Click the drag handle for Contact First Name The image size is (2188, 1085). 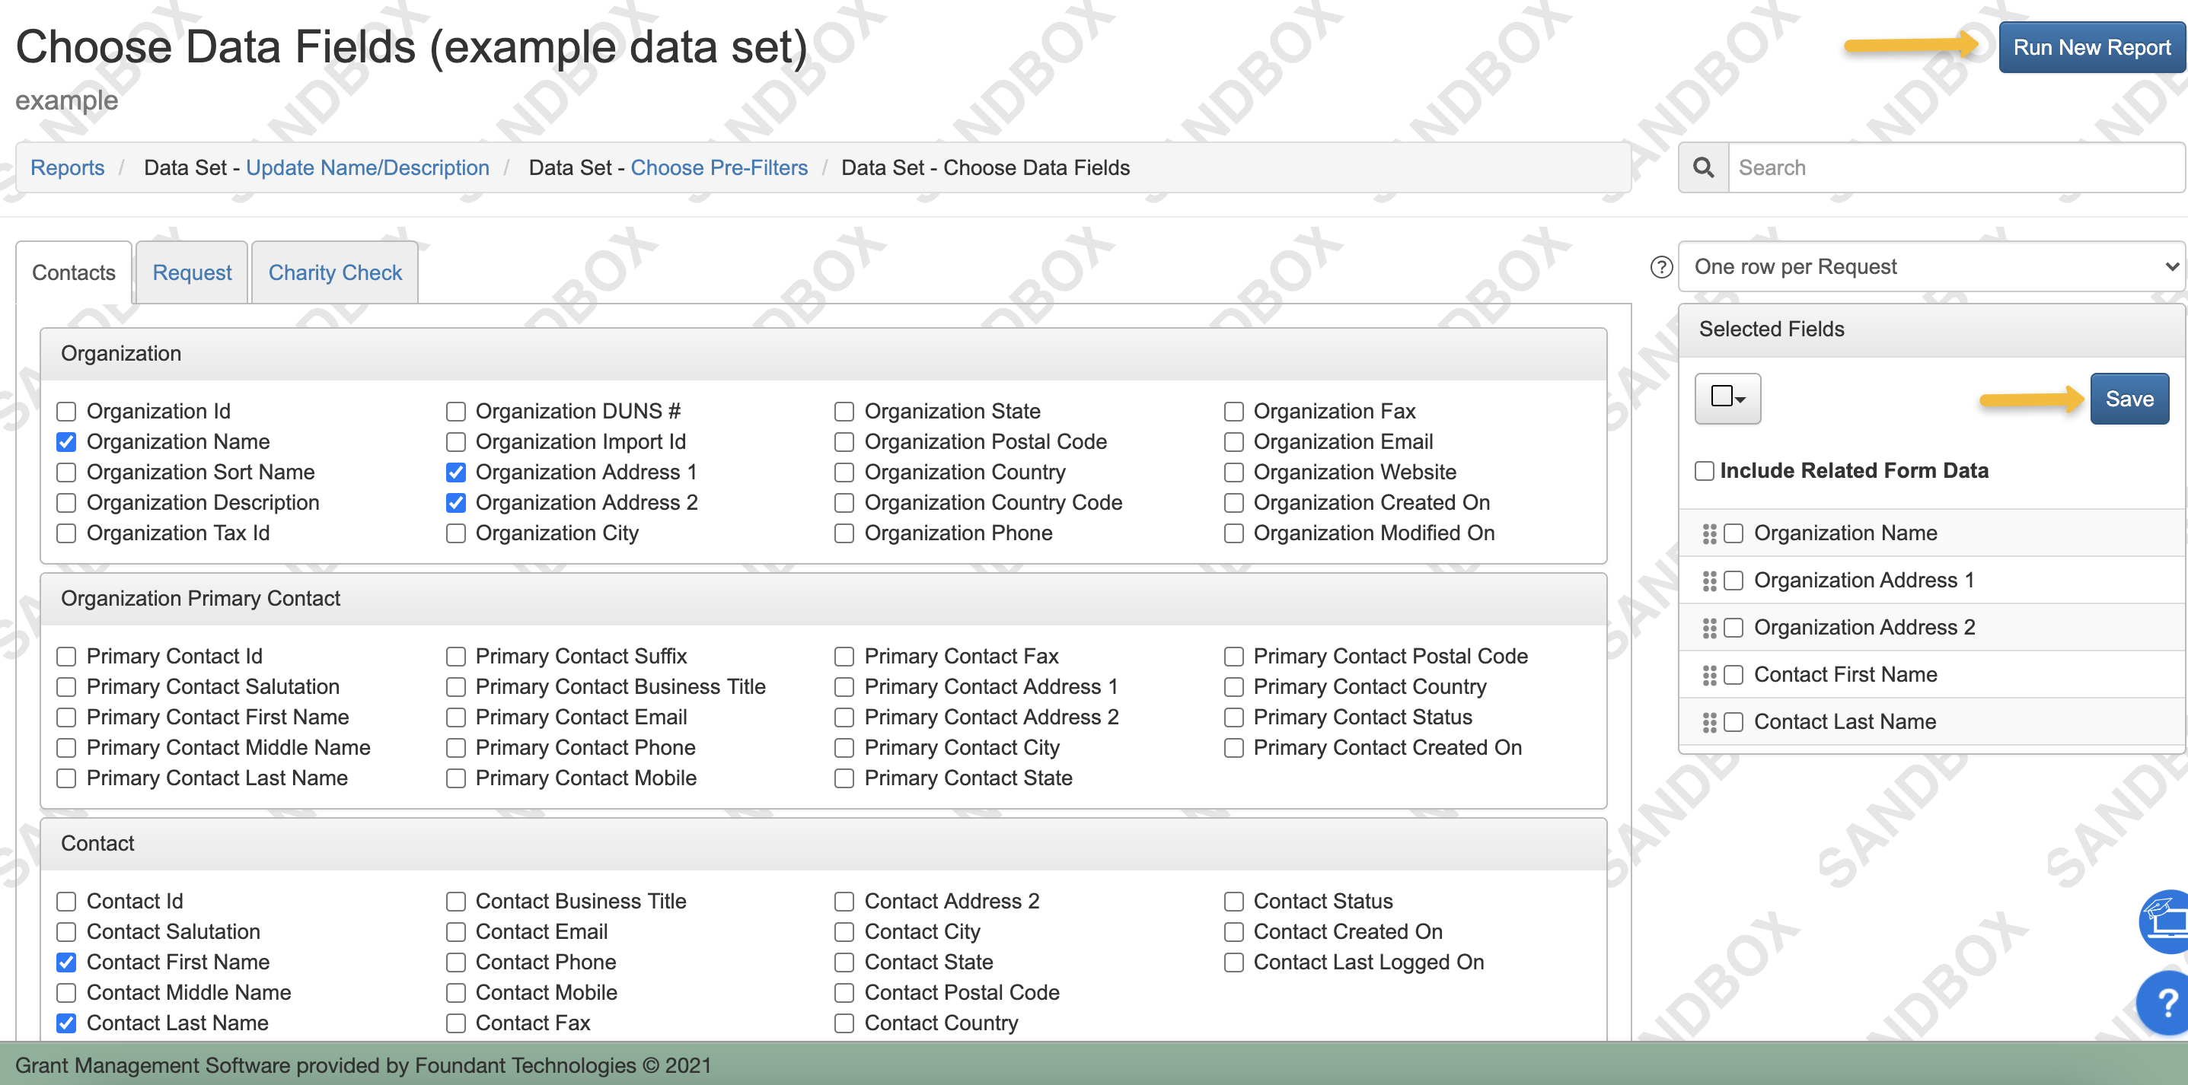(1709, 675)
